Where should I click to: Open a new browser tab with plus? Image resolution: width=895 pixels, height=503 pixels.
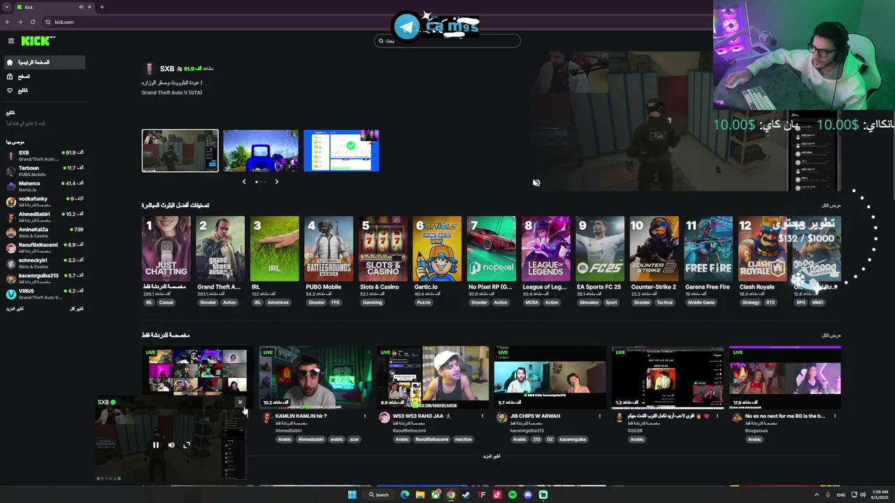101,7
